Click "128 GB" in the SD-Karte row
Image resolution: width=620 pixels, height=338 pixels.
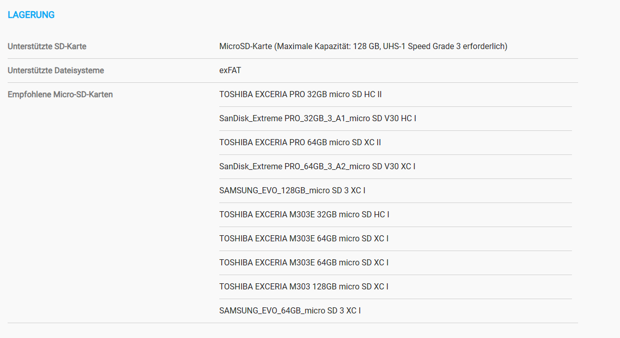coord(366,47)
